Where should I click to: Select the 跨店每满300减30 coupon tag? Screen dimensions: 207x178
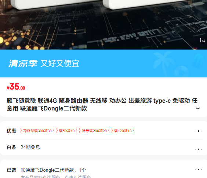pyautogui.click(x=37, y=131)
